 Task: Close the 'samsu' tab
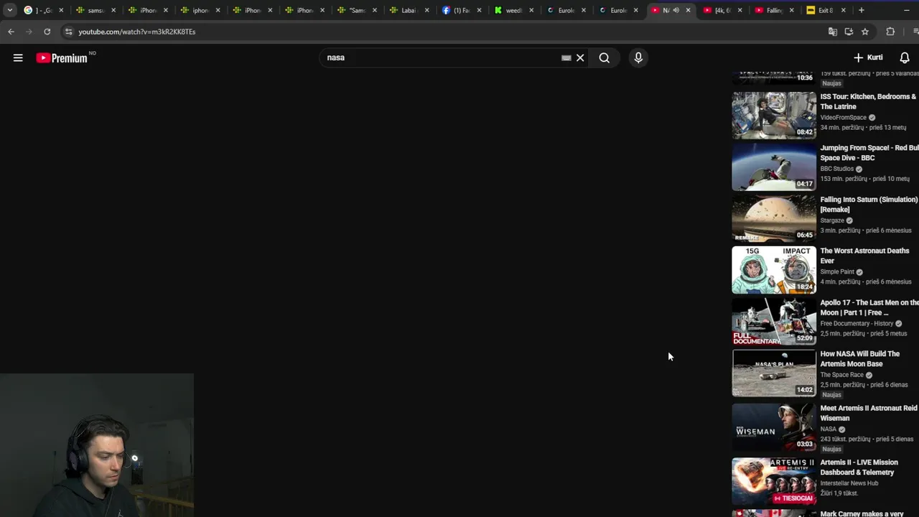click(113, 10)
